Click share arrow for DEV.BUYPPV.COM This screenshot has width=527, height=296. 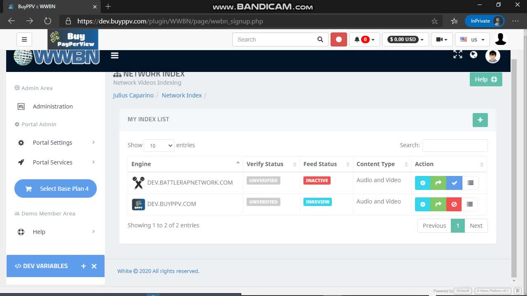pos(438,204)
